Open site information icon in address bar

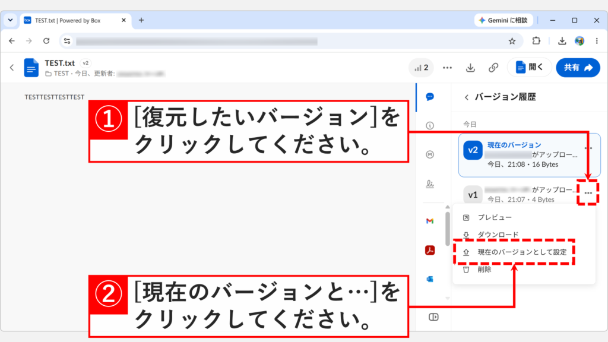point(67,41)
